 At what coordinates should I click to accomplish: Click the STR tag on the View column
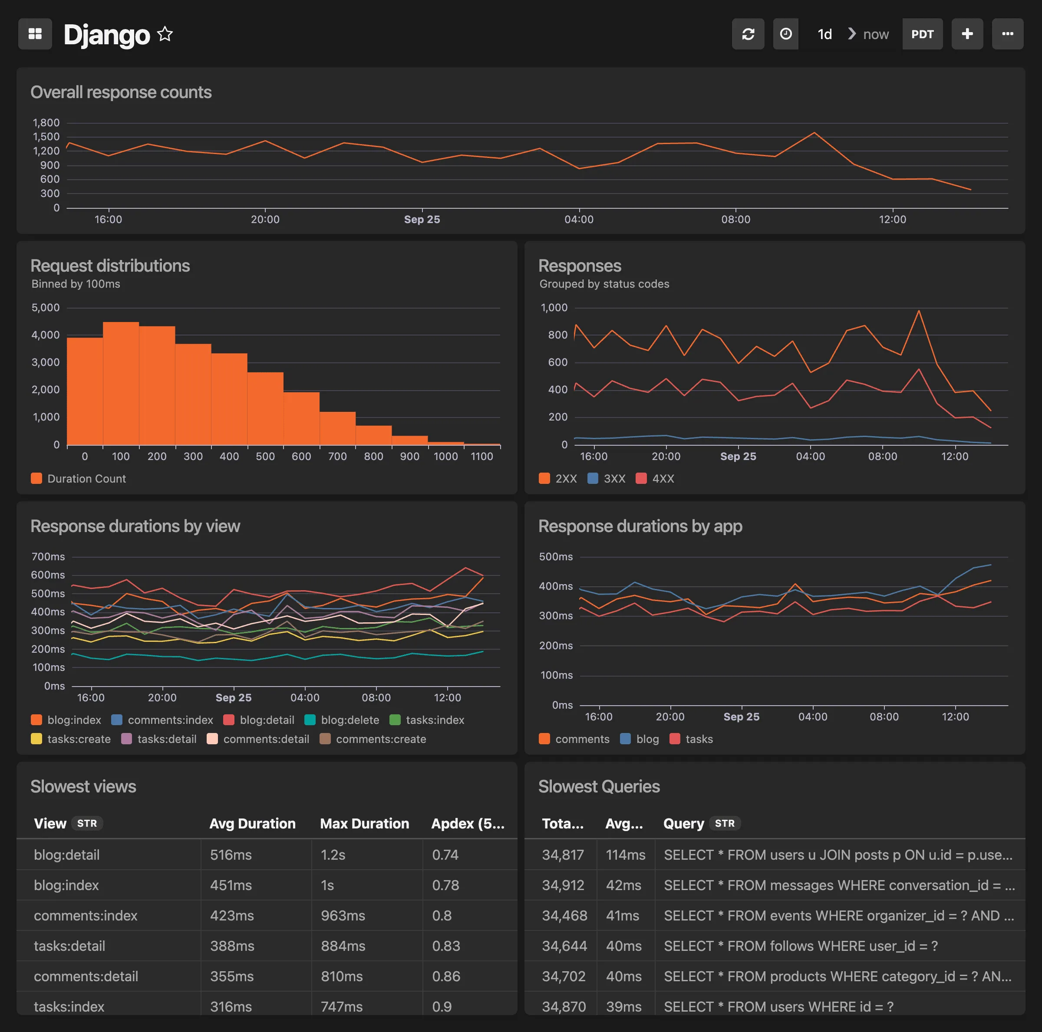tap(87, 823)
